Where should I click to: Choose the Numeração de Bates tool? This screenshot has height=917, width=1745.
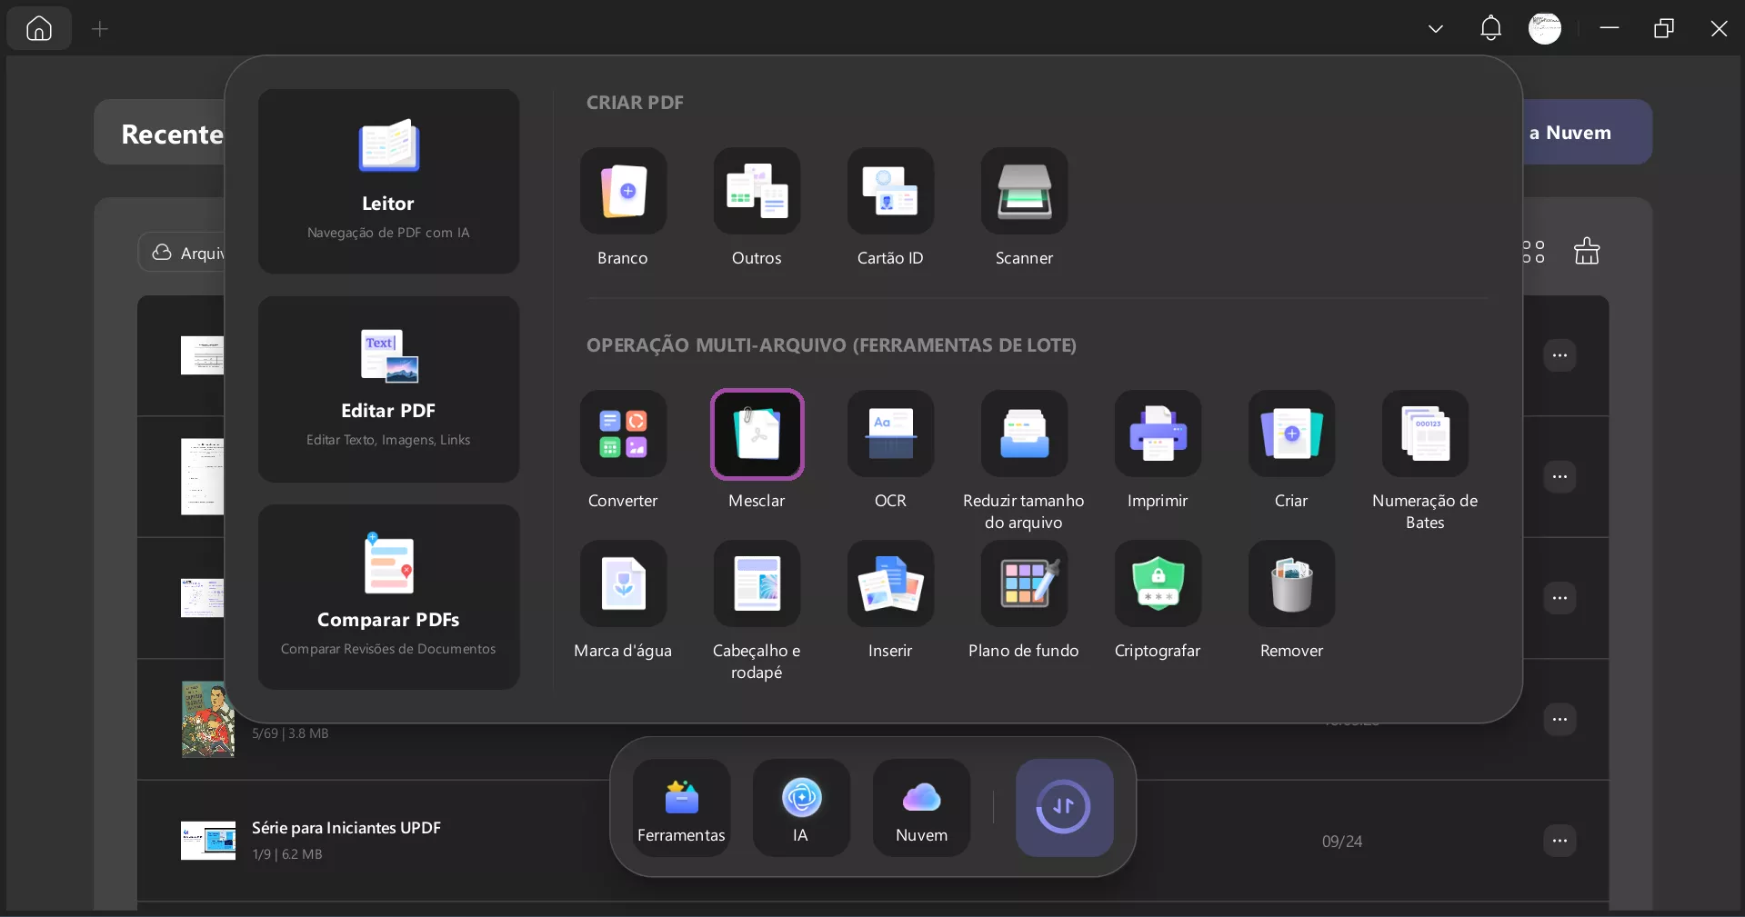[1425, 434]
